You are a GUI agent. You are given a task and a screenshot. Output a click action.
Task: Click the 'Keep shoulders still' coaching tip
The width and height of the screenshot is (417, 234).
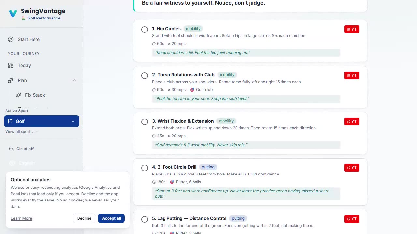click(x=246, y=53)
